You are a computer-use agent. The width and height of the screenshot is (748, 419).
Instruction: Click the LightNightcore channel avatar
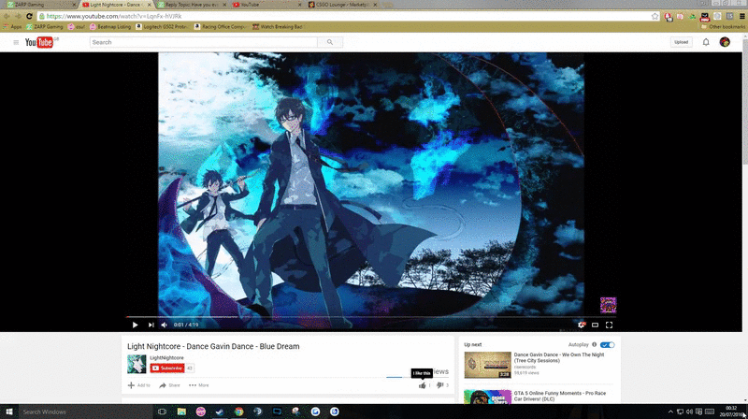coord(137,364)
